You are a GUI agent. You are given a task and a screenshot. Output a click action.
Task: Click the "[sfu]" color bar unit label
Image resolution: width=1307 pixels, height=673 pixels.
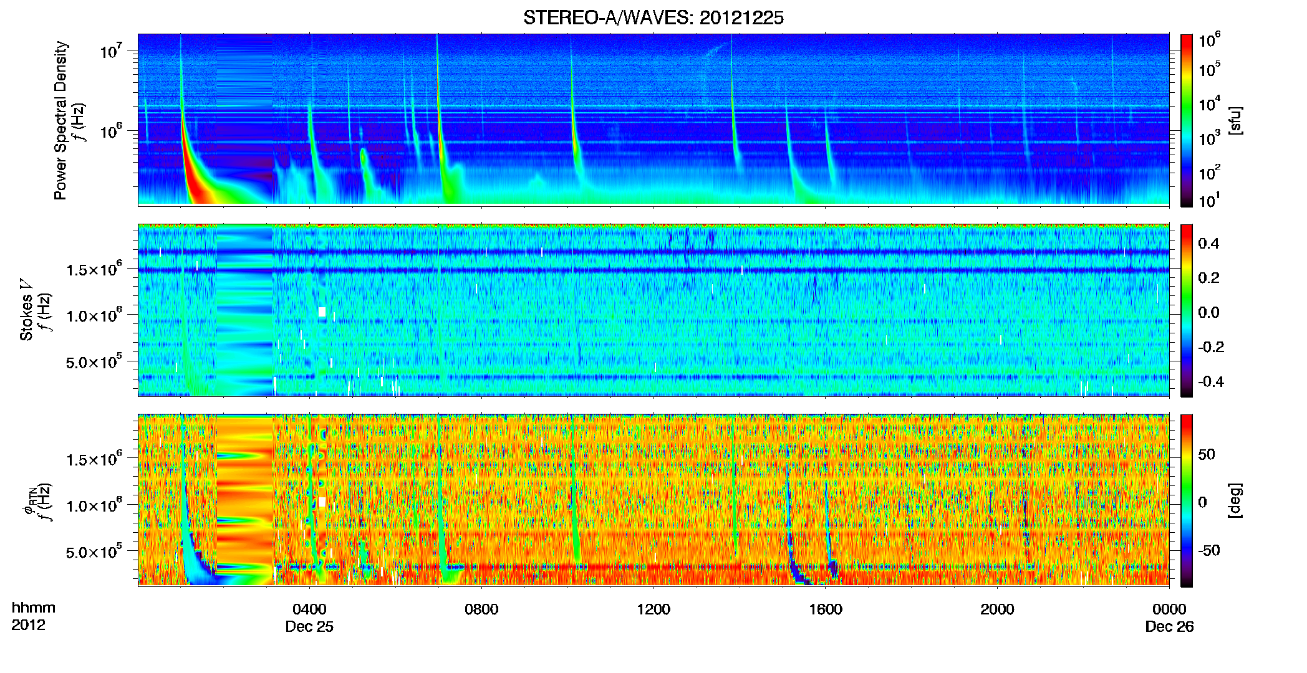[x=1235, y=120]
